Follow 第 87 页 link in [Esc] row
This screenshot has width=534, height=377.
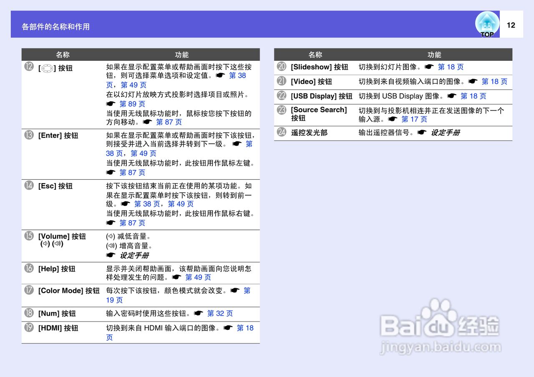point(132,223)
